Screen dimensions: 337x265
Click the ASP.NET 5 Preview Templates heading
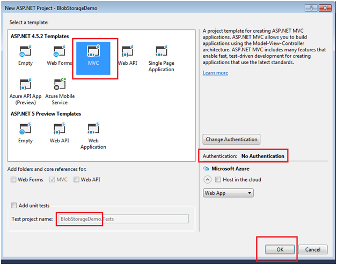[46, 114]
